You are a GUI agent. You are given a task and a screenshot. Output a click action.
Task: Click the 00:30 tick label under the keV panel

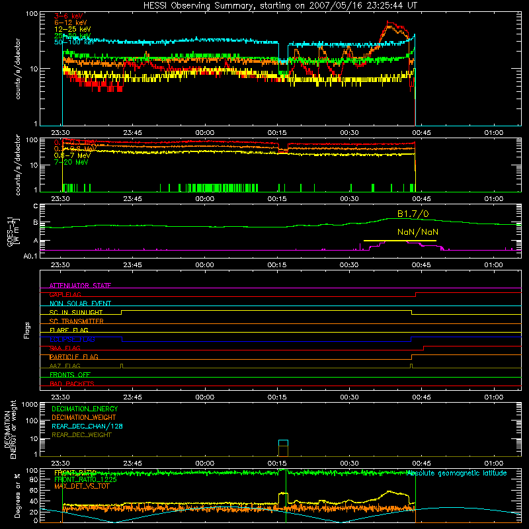pyautogui.click(x=349, y=133)
